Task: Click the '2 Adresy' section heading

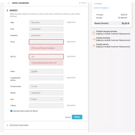Action: click(12, 10)
